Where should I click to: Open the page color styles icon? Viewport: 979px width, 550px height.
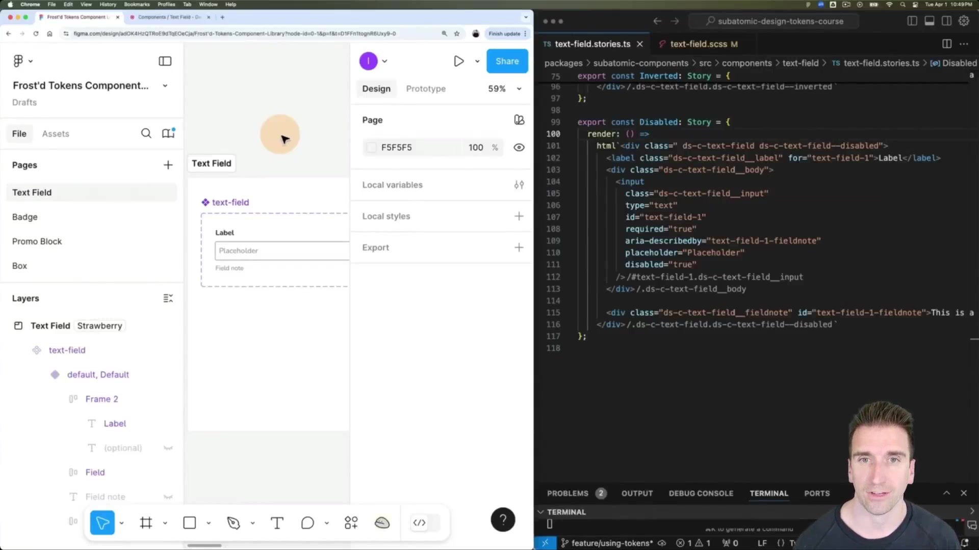519,120
